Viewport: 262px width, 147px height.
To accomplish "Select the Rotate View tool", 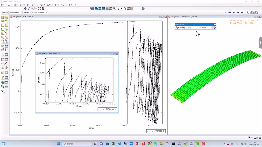I will (29, 8).
